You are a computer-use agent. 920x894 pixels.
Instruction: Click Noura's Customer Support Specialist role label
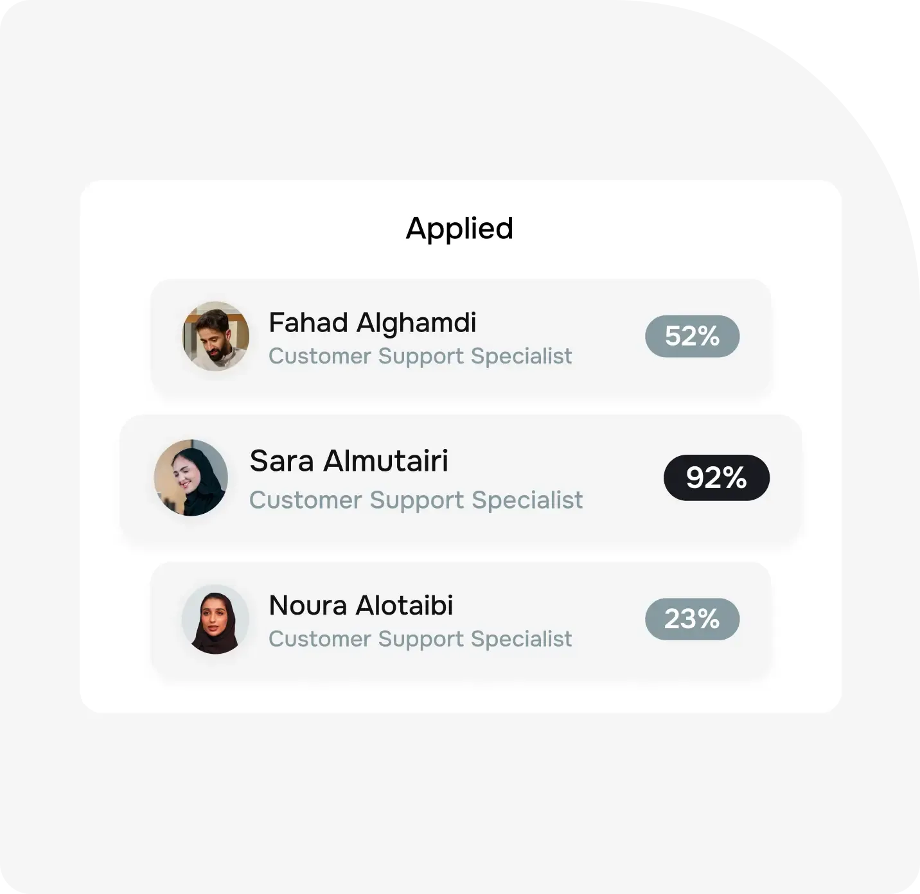pyautogui.click(x=420, y=639)
